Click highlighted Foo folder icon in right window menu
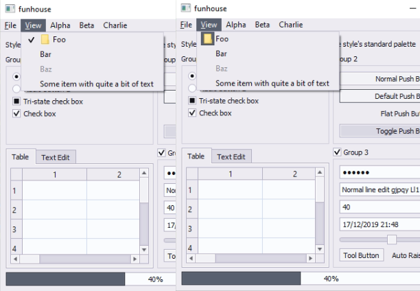420x291 pixels. point(207,38)
